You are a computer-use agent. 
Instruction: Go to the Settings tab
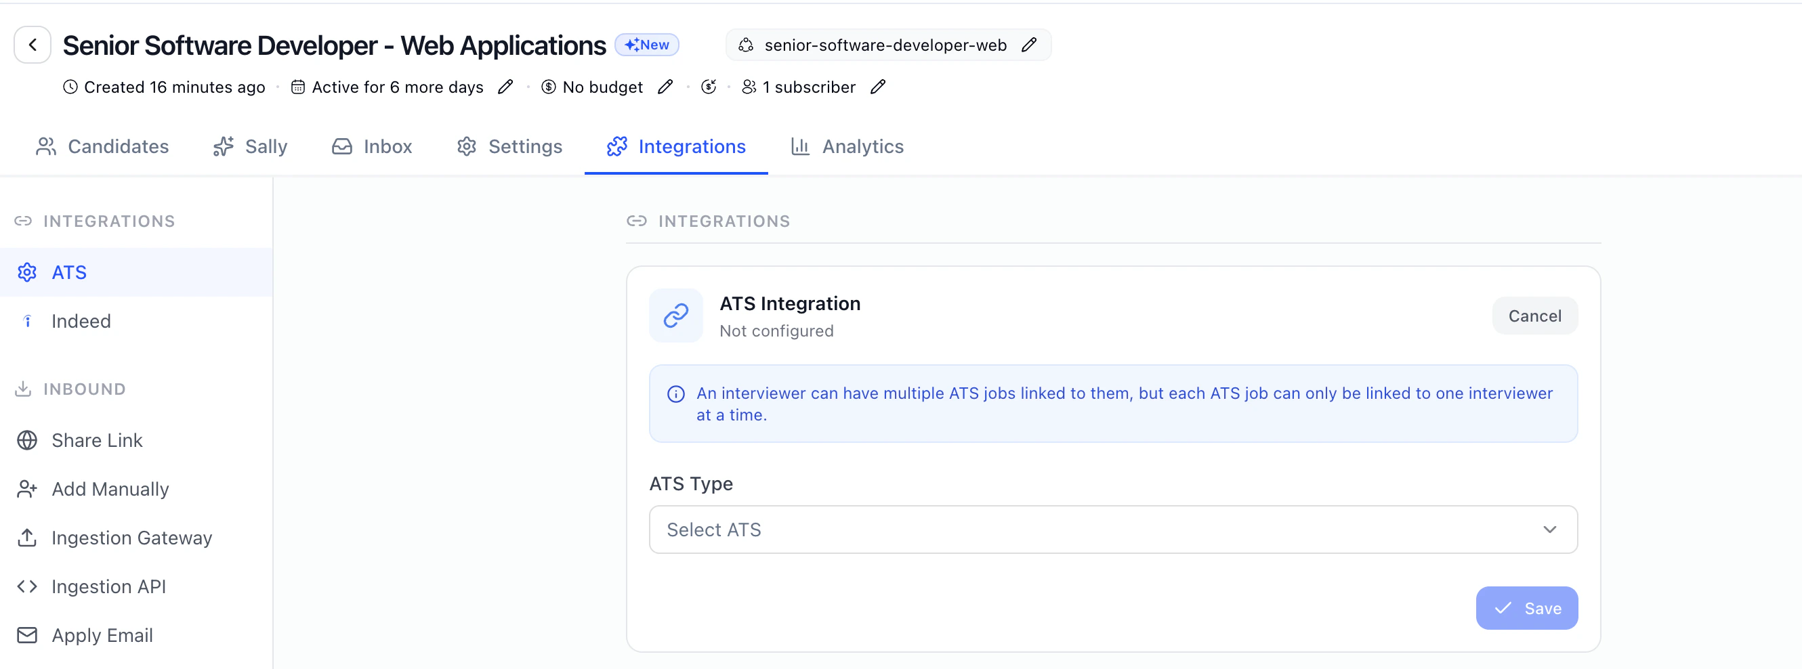coord(509,146)
